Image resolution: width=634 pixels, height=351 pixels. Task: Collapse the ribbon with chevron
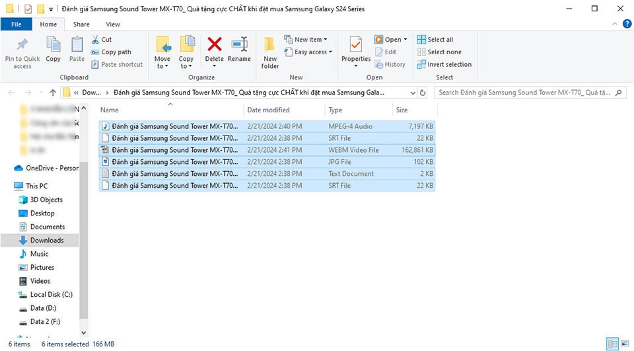pos(615,24)
